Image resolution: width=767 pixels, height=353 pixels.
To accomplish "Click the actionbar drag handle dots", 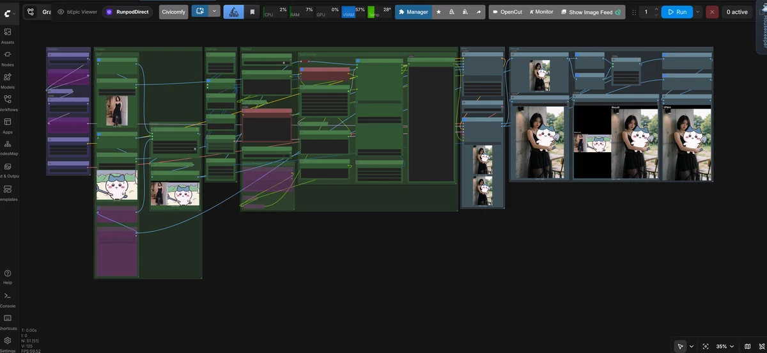I will click(634, 12).
